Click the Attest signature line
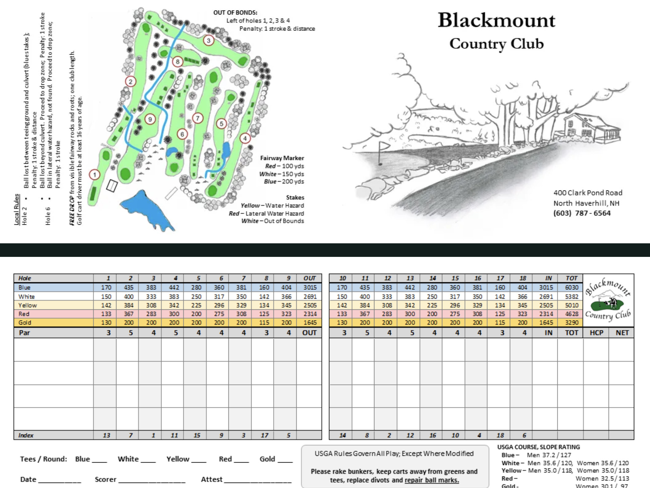 coord(258,482)
